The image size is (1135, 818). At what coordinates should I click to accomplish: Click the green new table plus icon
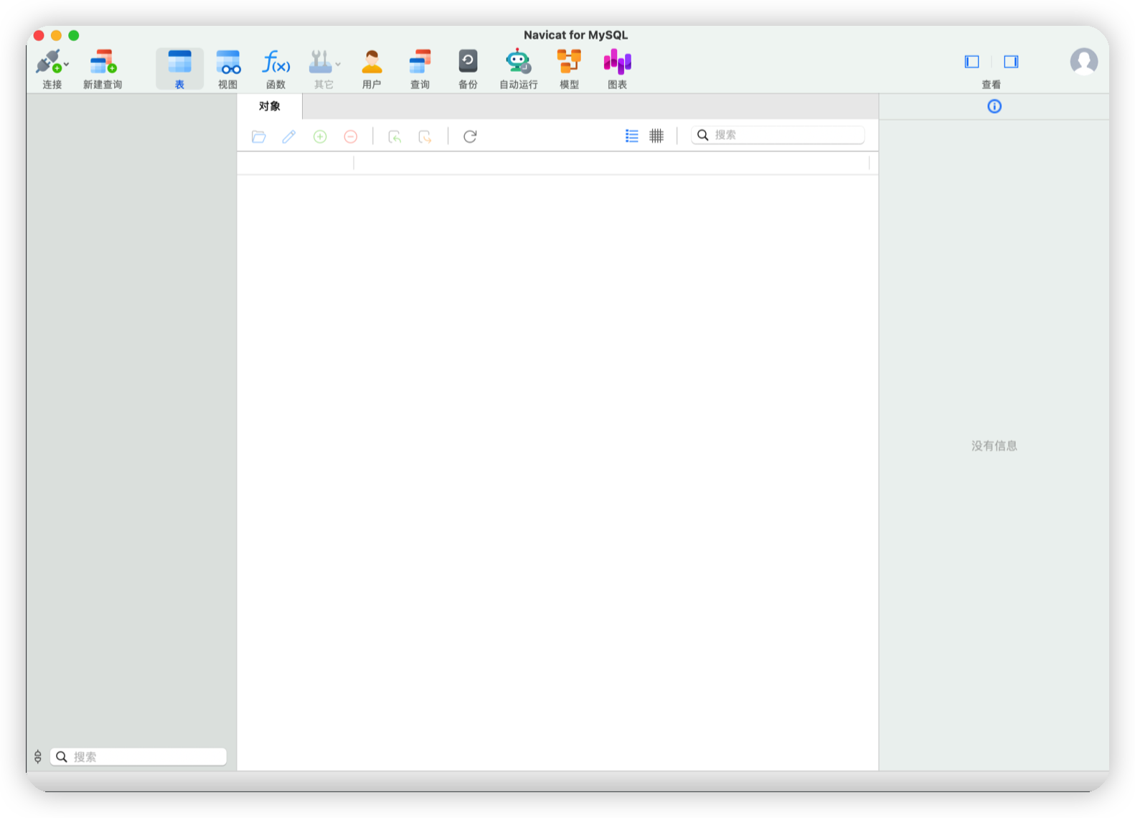pos(320,136)
